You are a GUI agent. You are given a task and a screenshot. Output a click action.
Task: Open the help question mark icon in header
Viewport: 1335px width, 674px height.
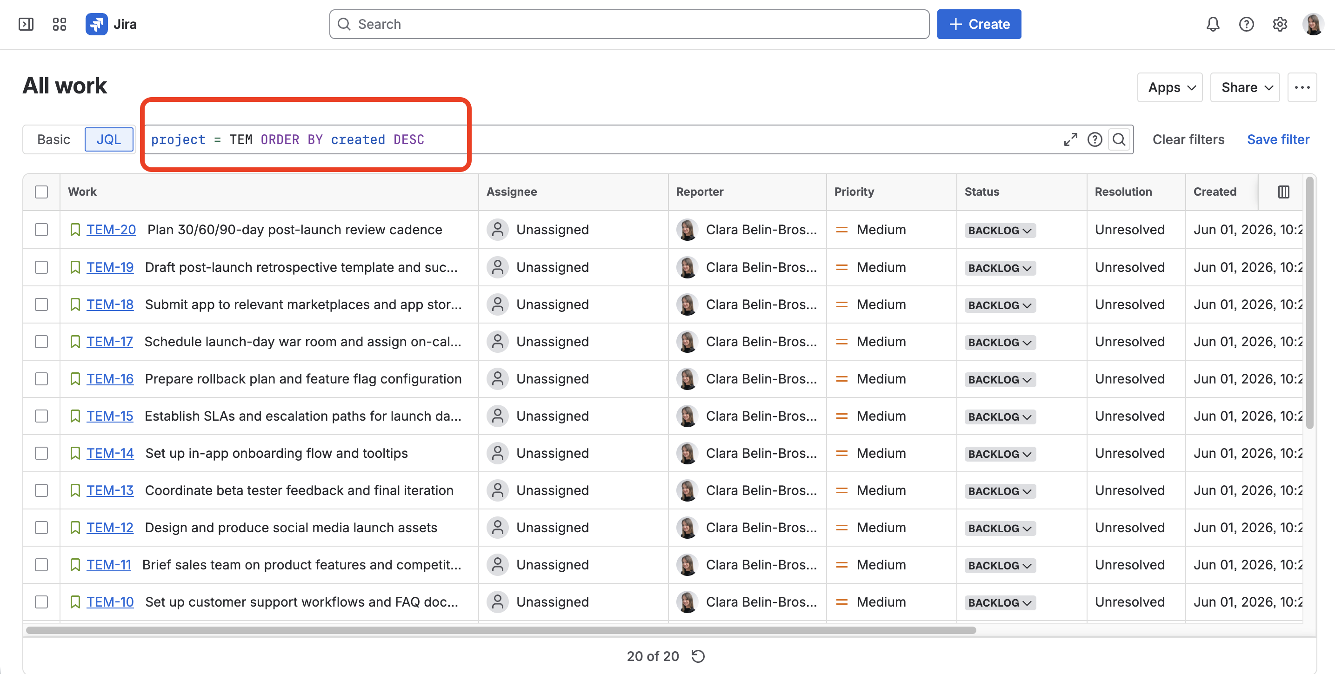coord(1246,24)
